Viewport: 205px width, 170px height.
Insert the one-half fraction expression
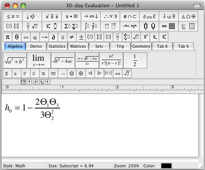click(x=135, y=60)
